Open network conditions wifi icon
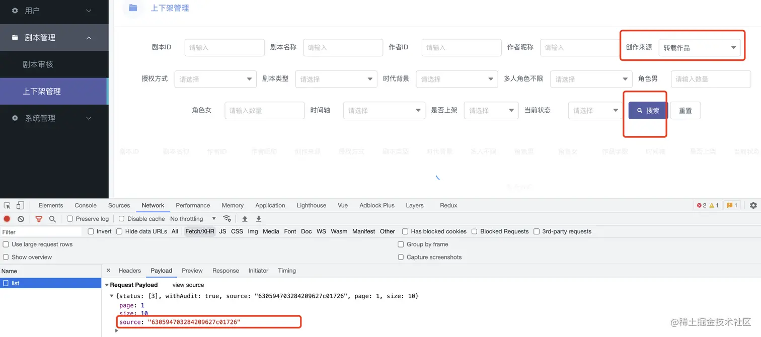This screenshot has width=761, height=337. click(x=227, y=219)
